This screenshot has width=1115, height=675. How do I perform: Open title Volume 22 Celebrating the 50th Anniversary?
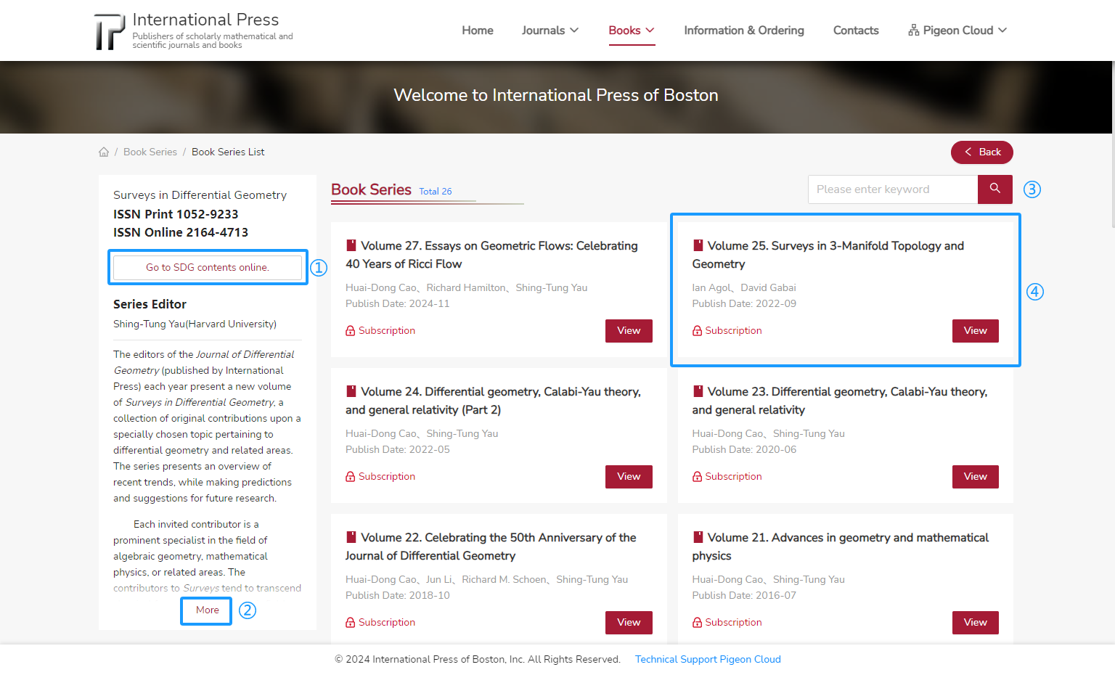click(491, 547)
